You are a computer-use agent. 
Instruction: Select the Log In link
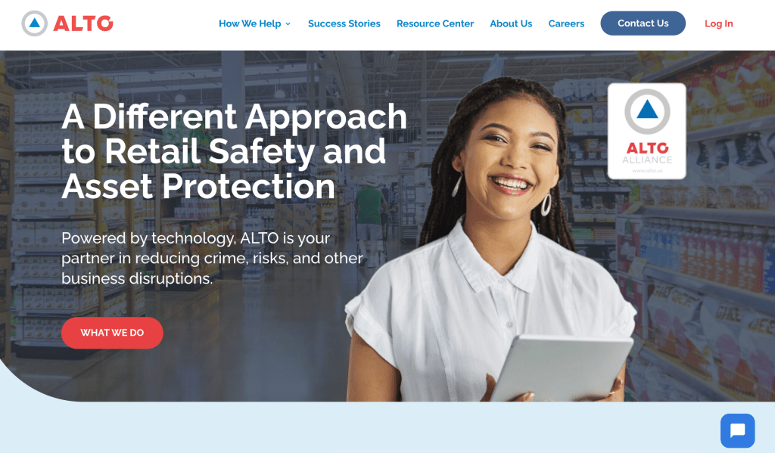pos(719,23)
